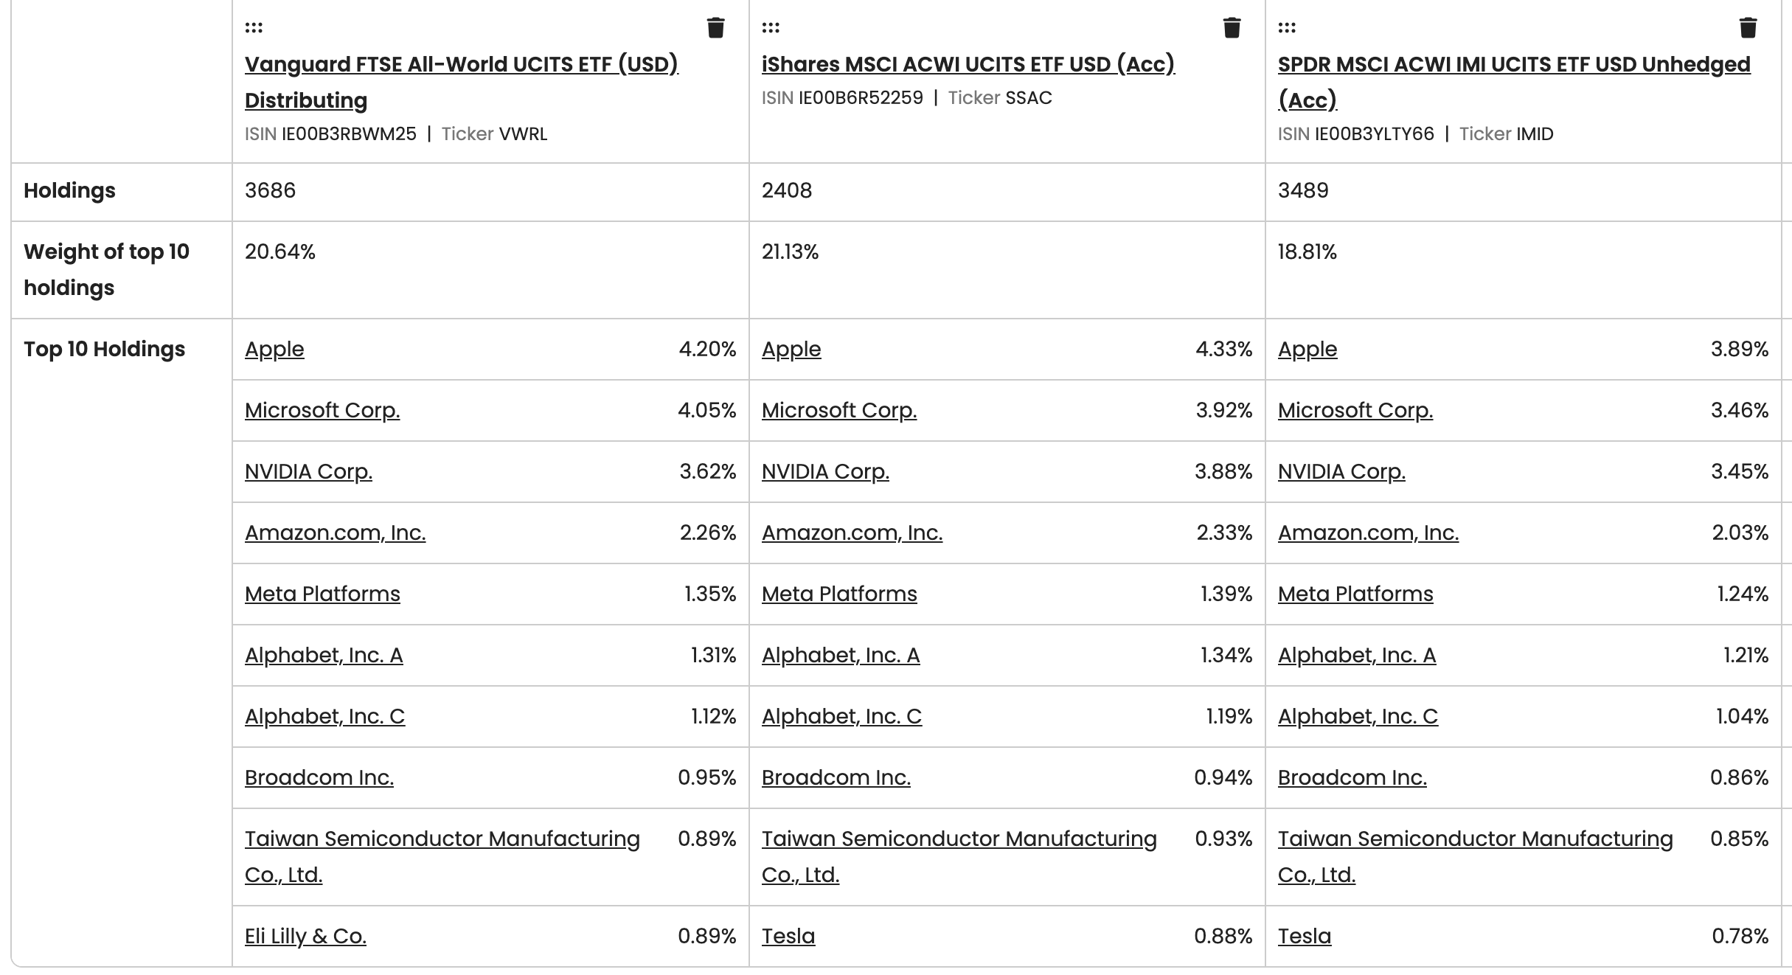Open Taiwan Semiconductor link in iShares column
Image resolution: width=1792 pixels, height=975 pixels.
959,856
